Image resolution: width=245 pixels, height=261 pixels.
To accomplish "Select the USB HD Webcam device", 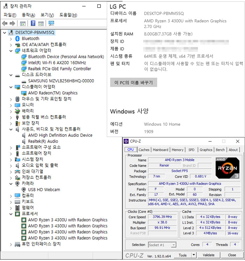I will click(44, 190).
